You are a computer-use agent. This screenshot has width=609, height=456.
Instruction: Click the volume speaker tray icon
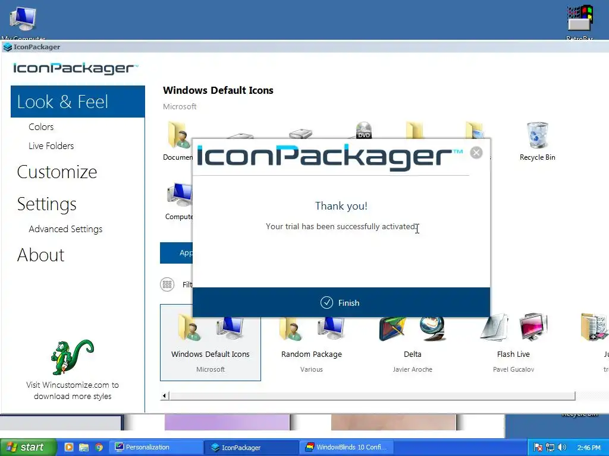click(561, 448)
